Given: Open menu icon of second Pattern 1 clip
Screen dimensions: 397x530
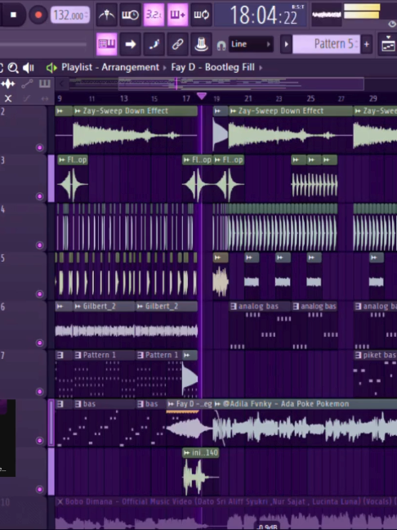Looking at the screenshot, I should pos(141,355).
